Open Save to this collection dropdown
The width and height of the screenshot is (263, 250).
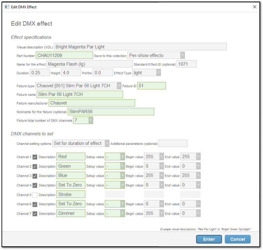[183, 55]
